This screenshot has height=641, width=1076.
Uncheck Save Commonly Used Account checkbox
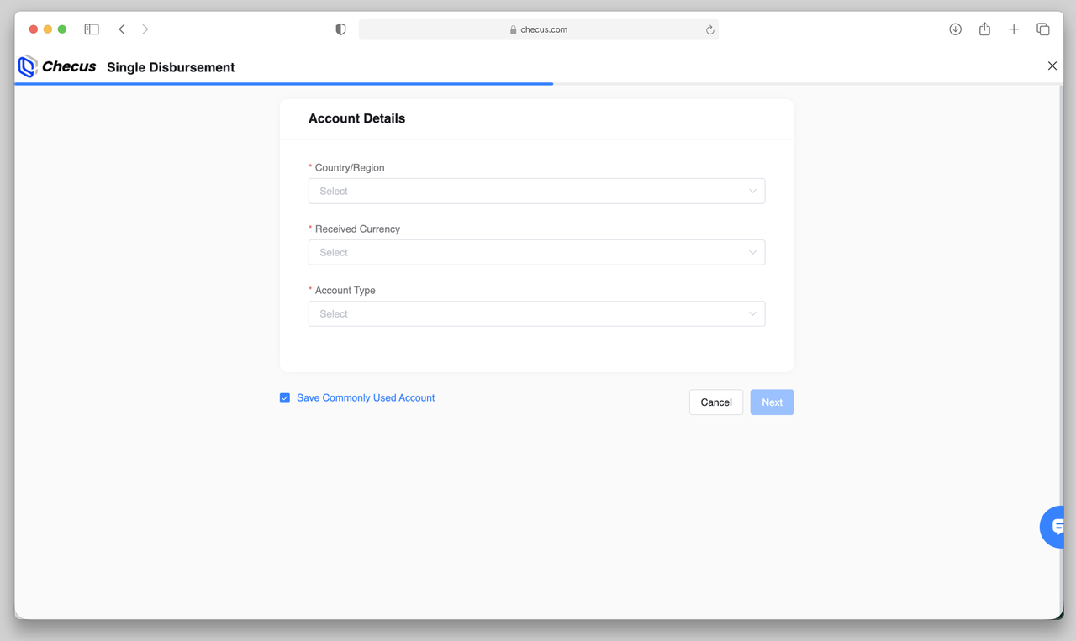point(285,398)
